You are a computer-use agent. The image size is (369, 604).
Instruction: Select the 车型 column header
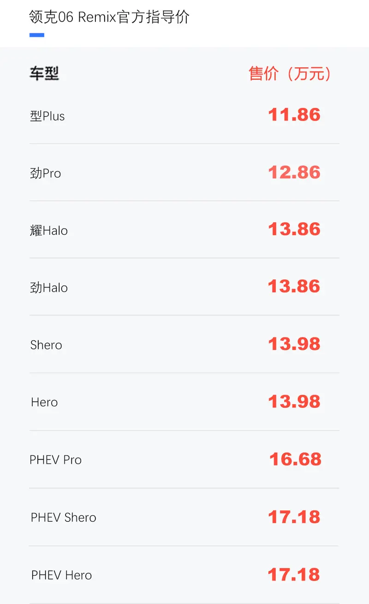(x=44, y=74)
